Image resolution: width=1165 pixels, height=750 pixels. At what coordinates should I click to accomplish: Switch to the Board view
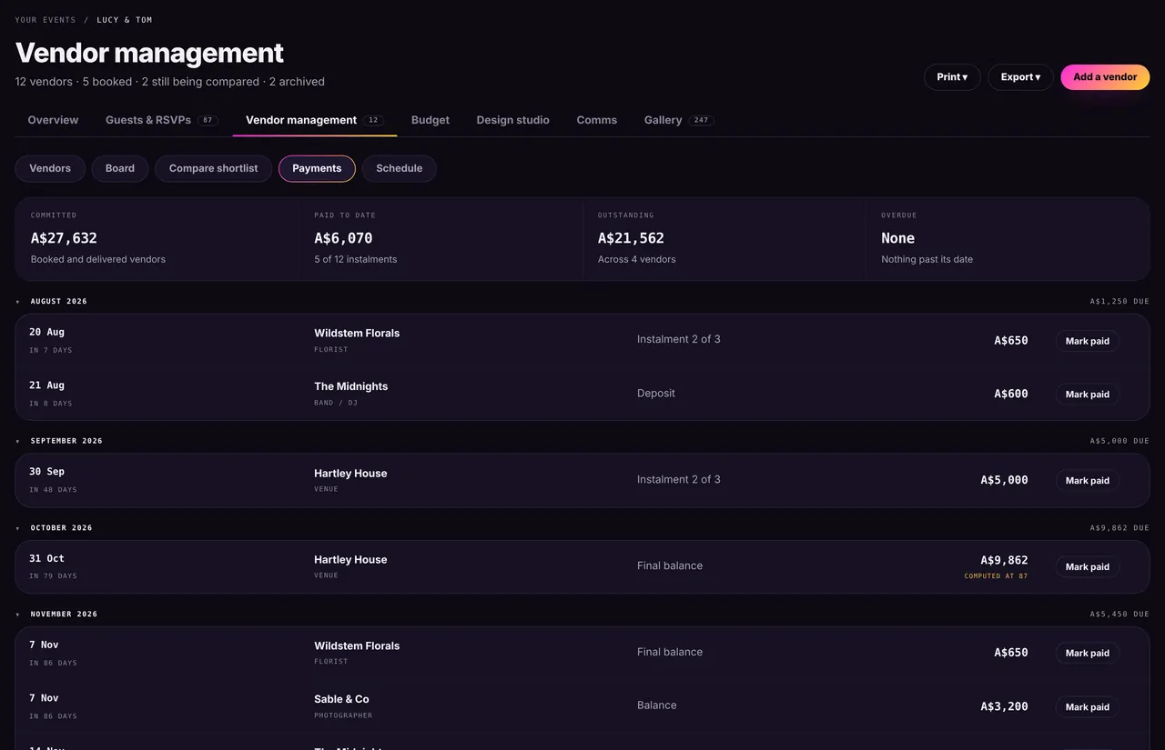tap(120, 168)
